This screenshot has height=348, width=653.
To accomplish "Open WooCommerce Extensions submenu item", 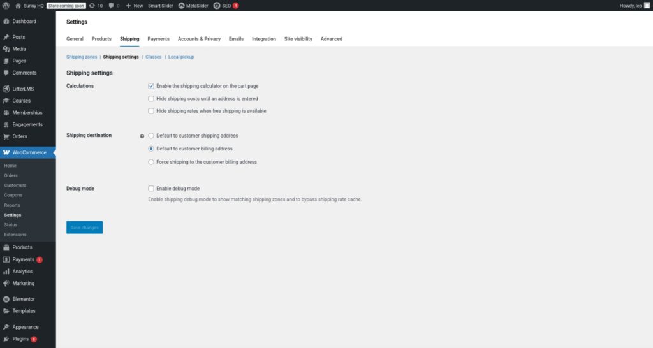I will [x=15, y=235].
